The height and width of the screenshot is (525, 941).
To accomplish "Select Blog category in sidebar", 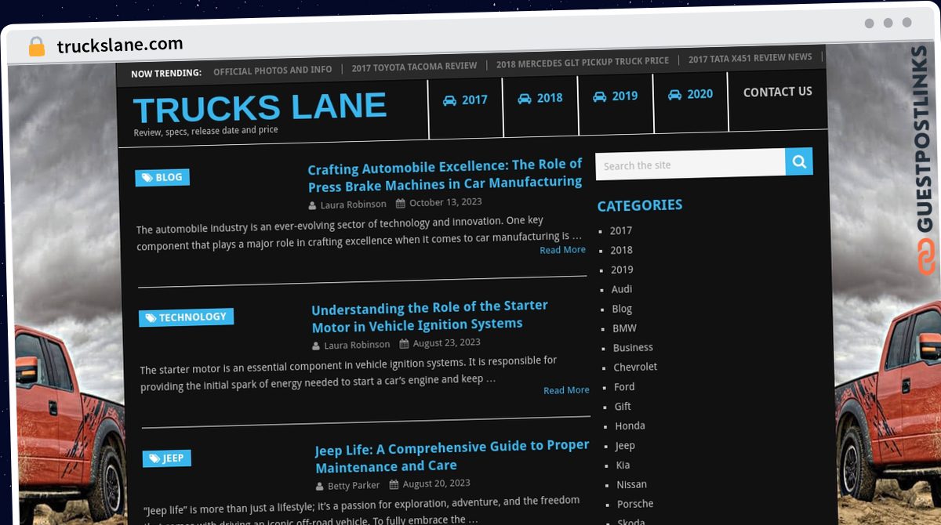I will [x=622, y=309].
